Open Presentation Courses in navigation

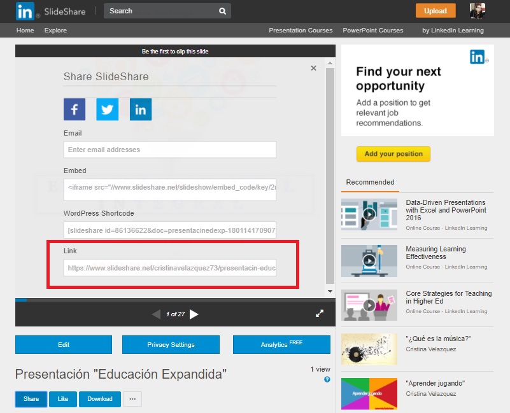(x=301, y=31)
